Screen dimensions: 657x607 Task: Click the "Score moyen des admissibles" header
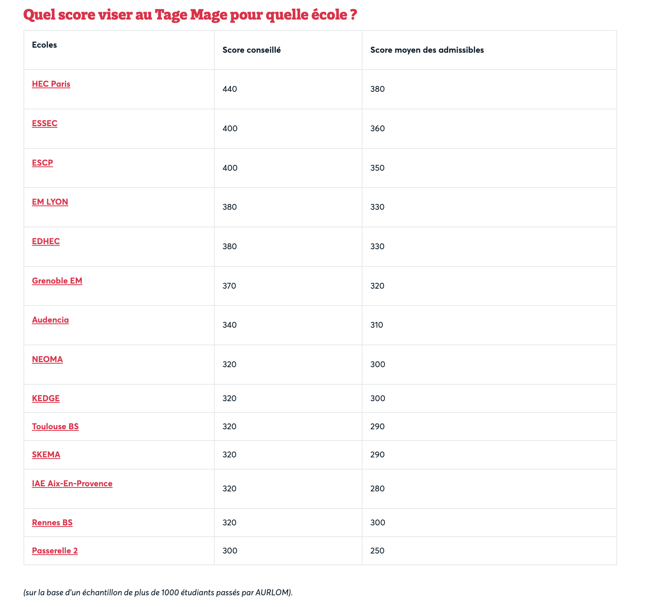(x=427, y=50)
